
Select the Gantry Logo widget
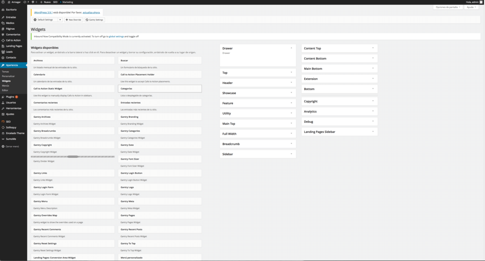[160, 187]
